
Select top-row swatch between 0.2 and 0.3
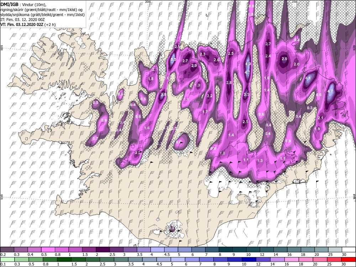click(x=7, y=250)
